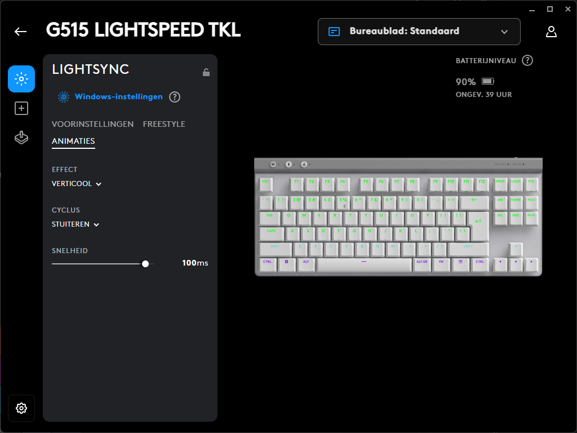Click the HOME key on keyboard image
The height and width of the screenshot is (433, 577).
(x=516, y=202)
